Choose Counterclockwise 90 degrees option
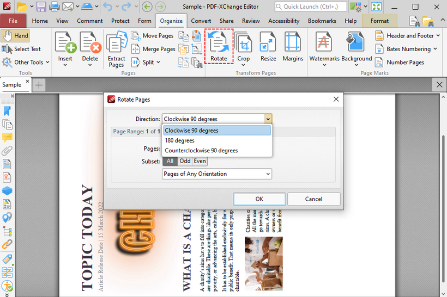The width and height of the screenshot is (447, 297). click(217, 151)
